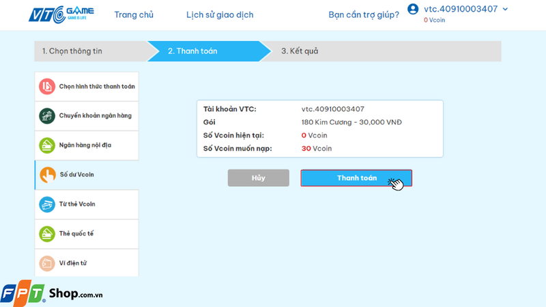This screenshot has height=307, width=546.
Task: Open Lịch sử giao dịch page
Action: (x=220, y=14)
